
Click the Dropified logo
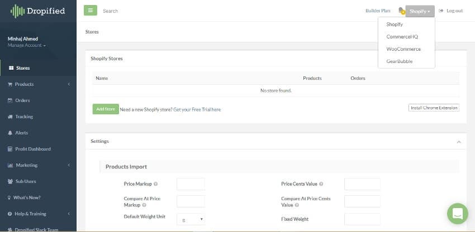tap(38, 11)
